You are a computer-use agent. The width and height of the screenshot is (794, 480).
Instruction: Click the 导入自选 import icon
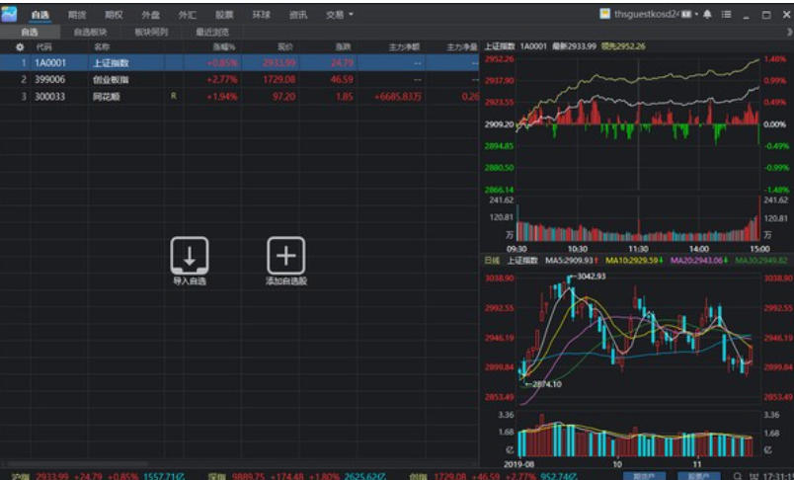(190, 256)
